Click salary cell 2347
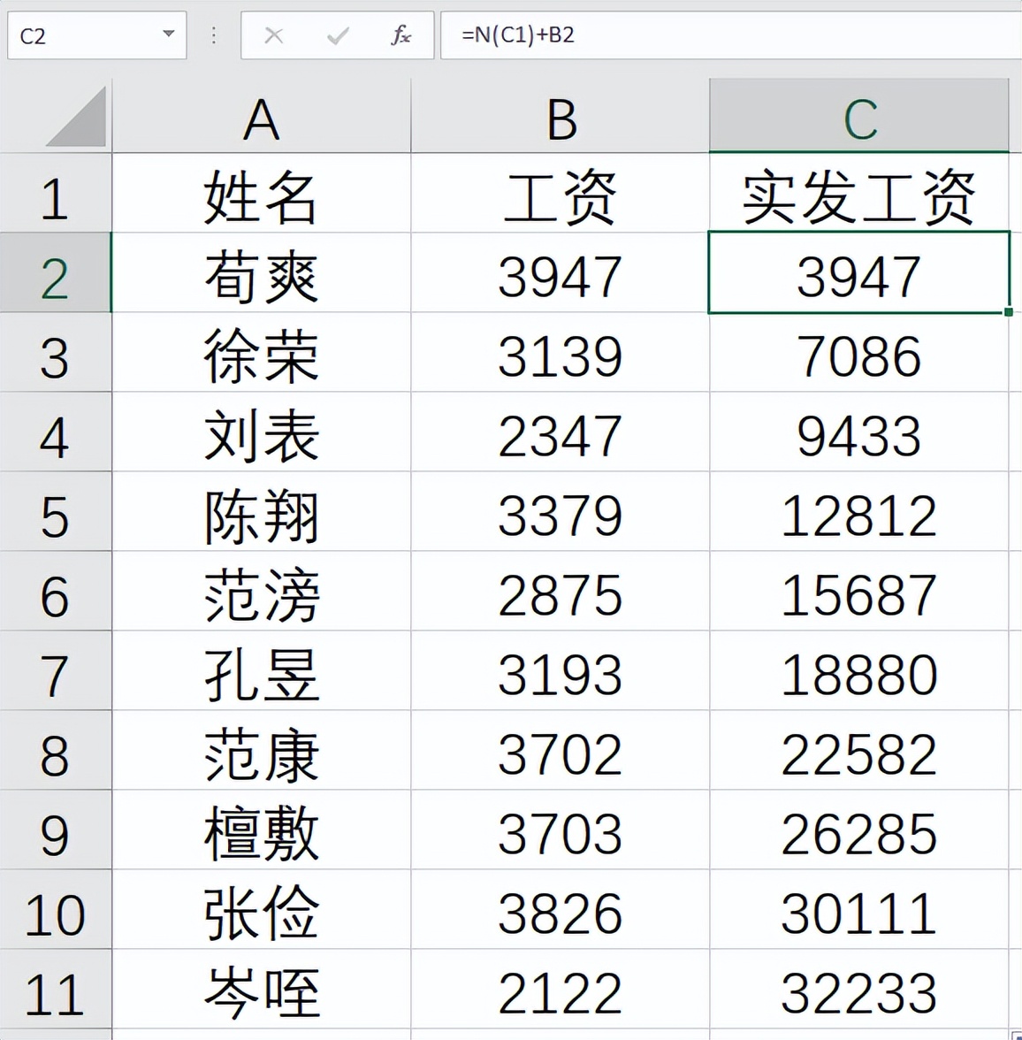 point(561,432)
